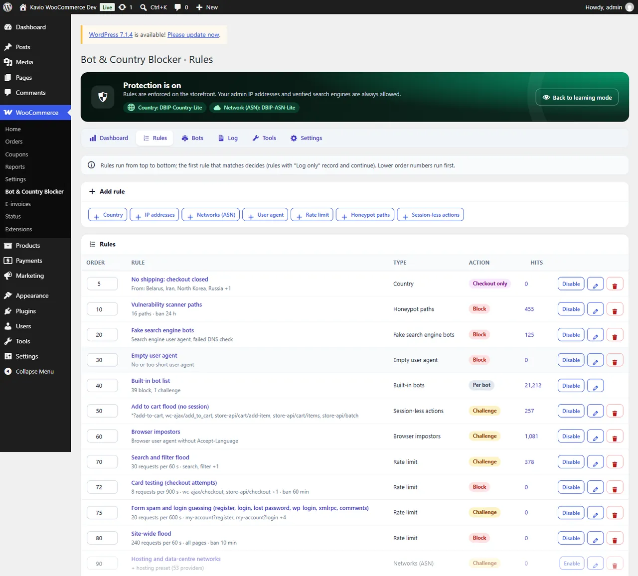Open the New content menu in admin bar
The height and width of the screenshot is (576, 638).
click(207, 7)
